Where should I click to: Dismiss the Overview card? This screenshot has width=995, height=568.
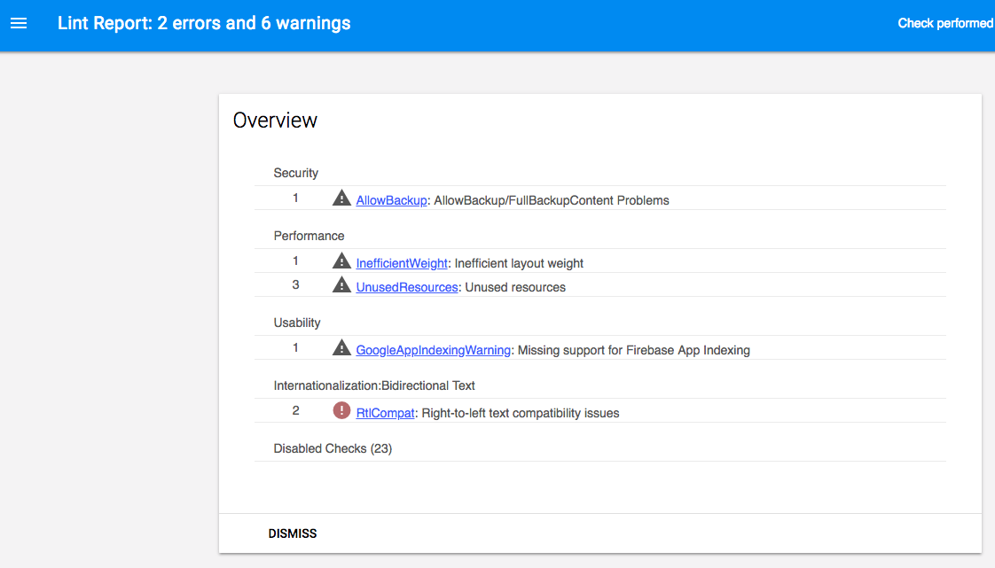click(293, 533)
